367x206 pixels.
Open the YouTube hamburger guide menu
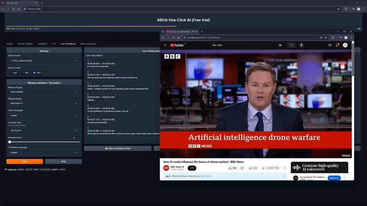[165, 45]
